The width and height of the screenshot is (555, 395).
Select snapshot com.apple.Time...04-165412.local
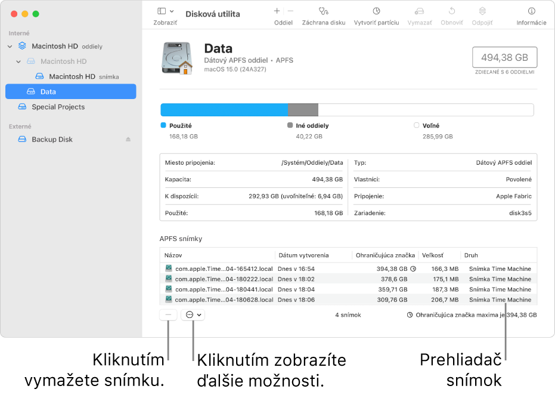[348, 269]
